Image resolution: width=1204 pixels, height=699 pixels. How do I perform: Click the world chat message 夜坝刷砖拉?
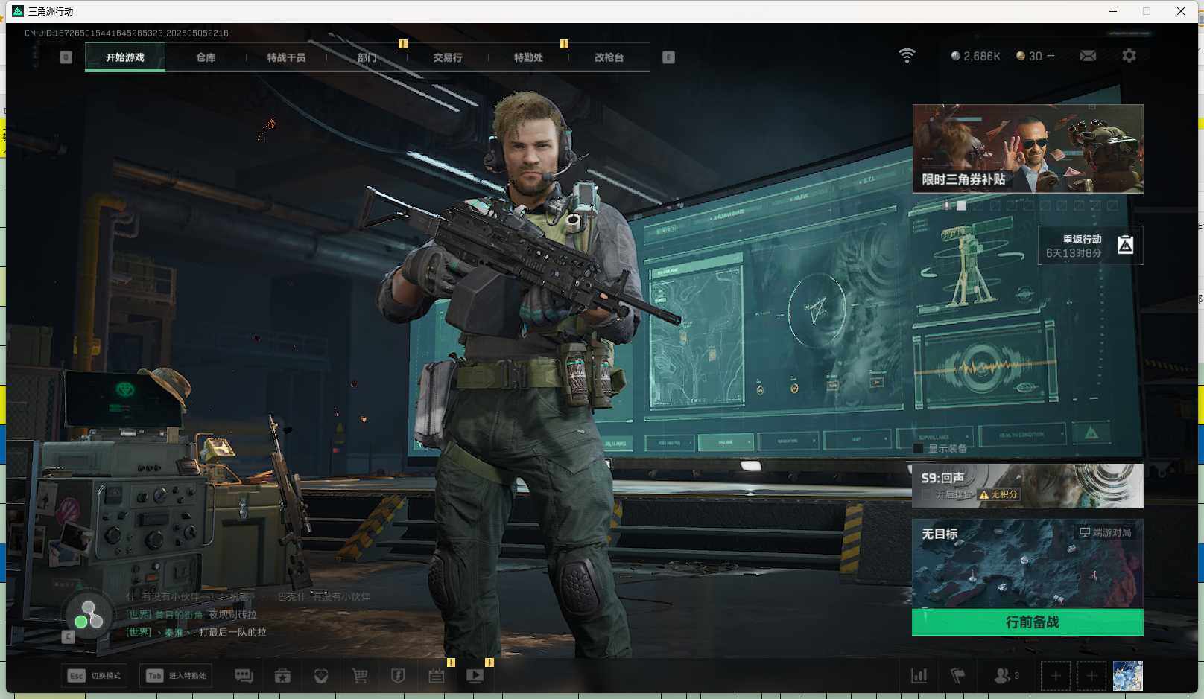(232, 614)
